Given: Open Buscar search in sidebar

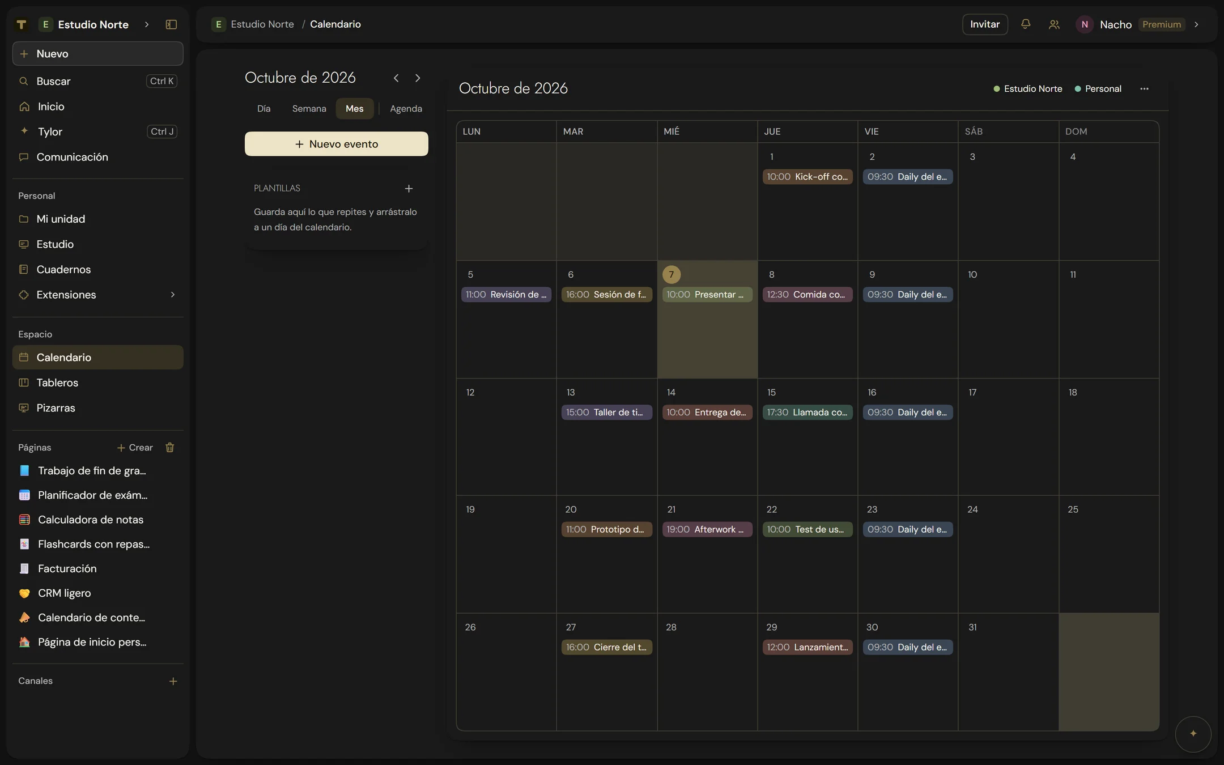Looking at the screenshot, I should 97,82.
